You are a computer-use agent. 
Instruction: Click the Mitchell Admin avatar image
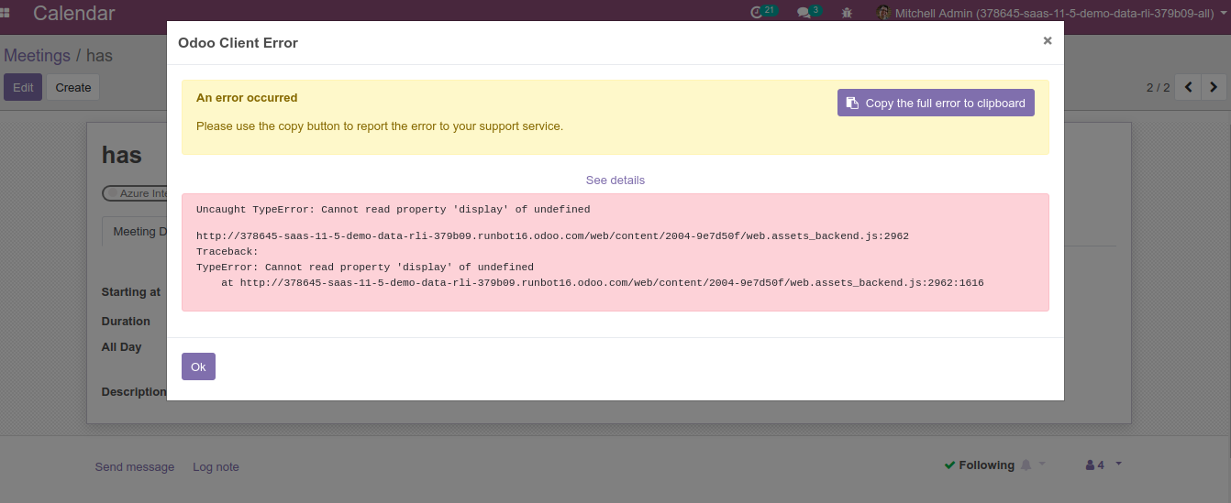pos(883,13)
